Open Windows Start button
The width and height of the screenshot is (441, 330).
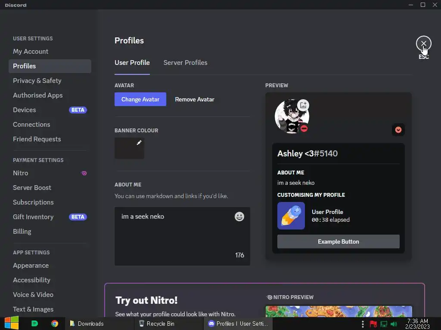tap(12, 323)
